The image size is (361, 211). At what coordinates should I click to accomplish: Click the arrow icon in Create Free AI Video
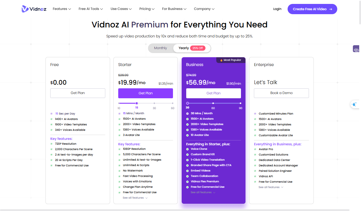tap(331, 9)
